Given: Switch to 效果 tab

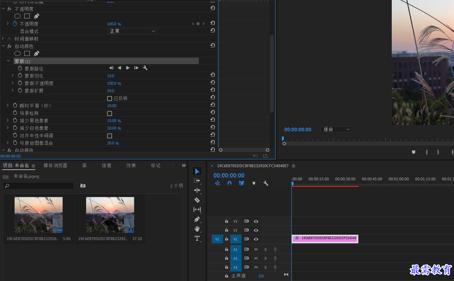Looking at the screenshot, I should (131, 165).
